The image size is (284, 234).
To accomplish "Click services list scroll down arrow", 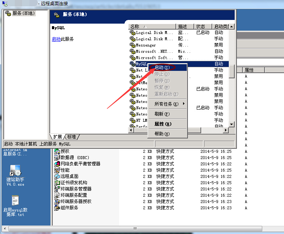I will tap(232, 124).
